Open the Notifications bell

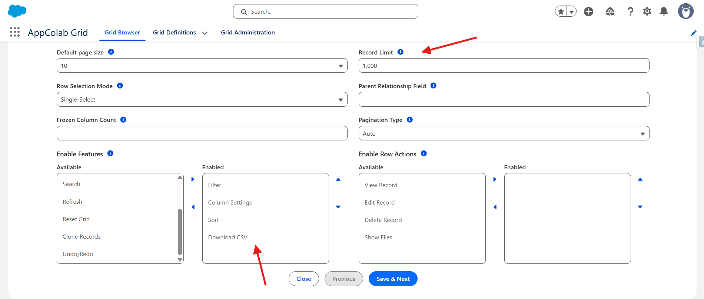pos(664,12)
